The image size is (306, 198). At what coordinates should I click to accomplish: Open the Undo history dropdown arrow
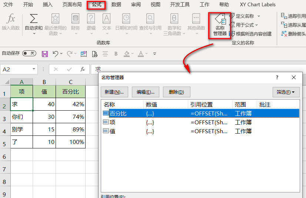61,53
